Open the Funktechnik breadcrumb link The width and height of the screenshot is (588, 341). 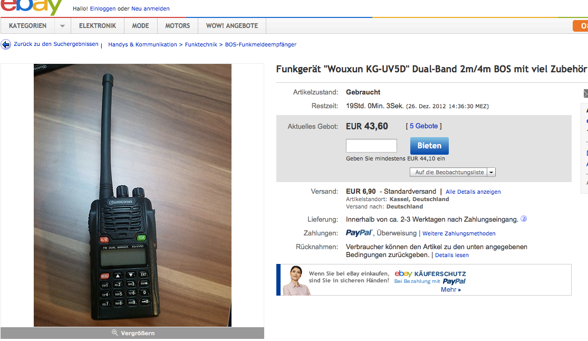click(x=201, y=44)
